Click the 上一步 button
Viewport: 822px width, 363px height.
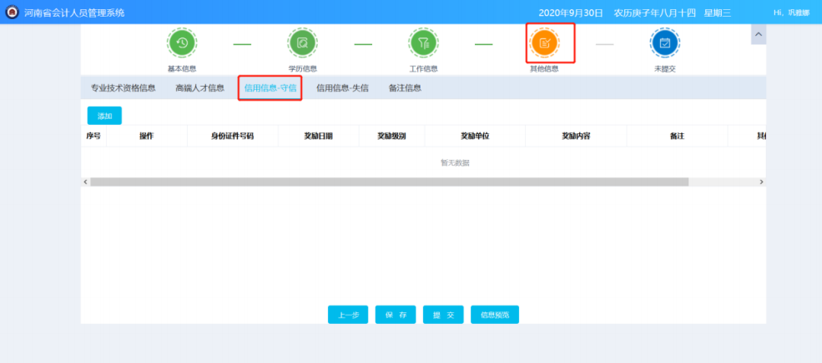pyautogui.click(x=348, y=315)
